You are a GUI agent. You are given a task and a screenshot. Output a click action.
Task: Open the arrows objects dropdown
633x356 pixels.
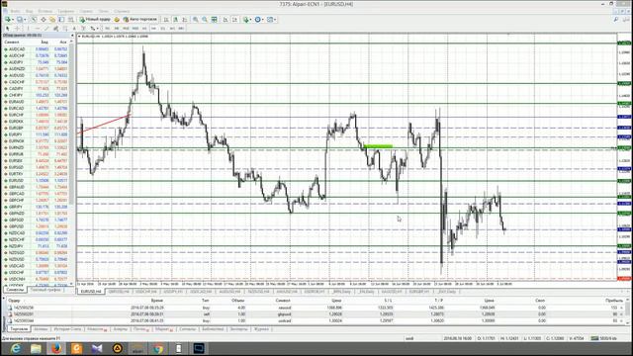(x=97, y=29)
